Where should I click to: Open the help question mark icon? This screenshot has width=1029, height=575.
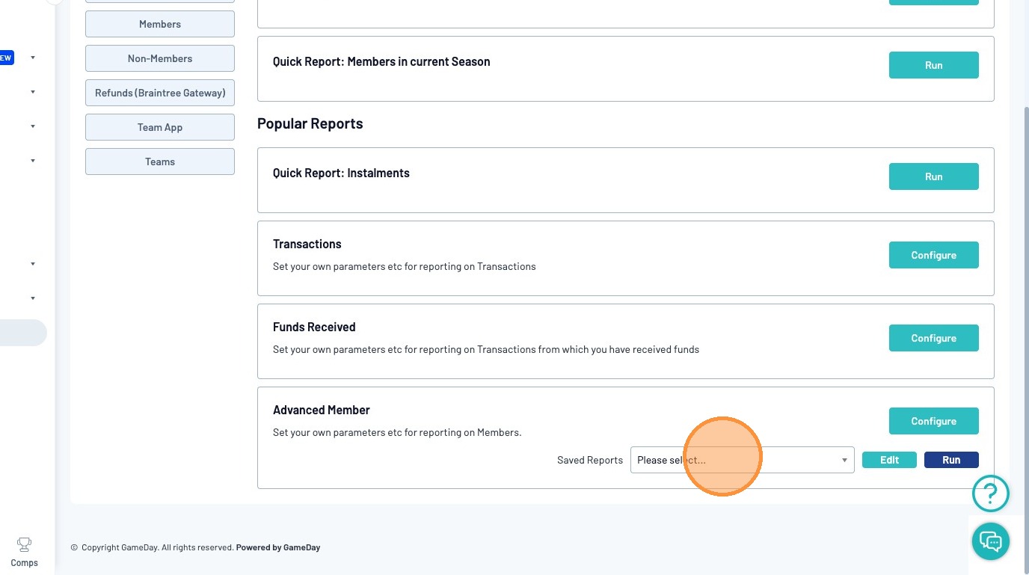pos(990,493)
